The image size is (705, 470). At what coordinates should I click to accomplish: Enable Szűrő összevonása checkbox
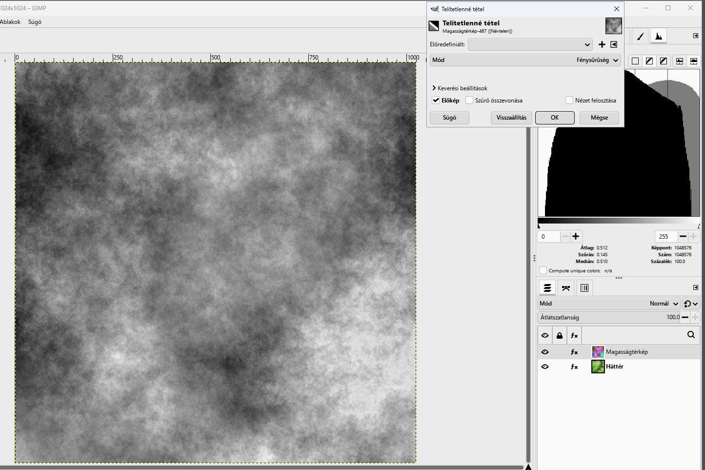coord(469,100)
